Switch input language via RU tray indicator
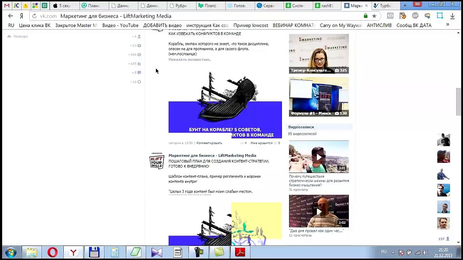The width and height of the screenshot is (463, 260). click(x=384, y=252)
